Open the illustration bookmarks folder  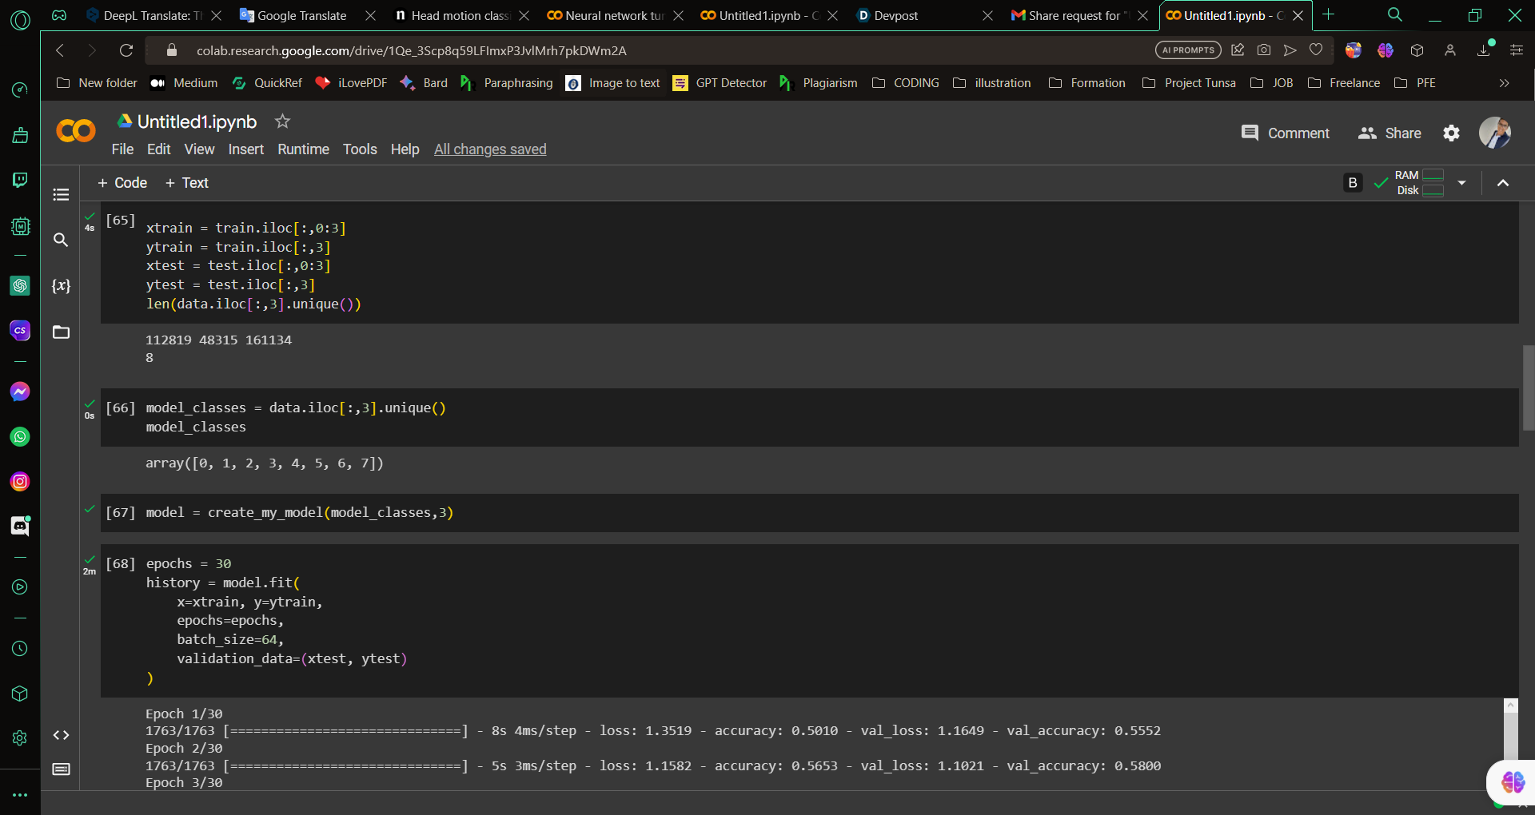[992, 83]
